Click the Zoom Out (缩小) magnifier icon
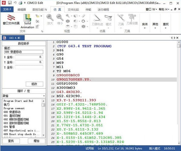Screen dimensions: 181x151 (x=60, y=18)
